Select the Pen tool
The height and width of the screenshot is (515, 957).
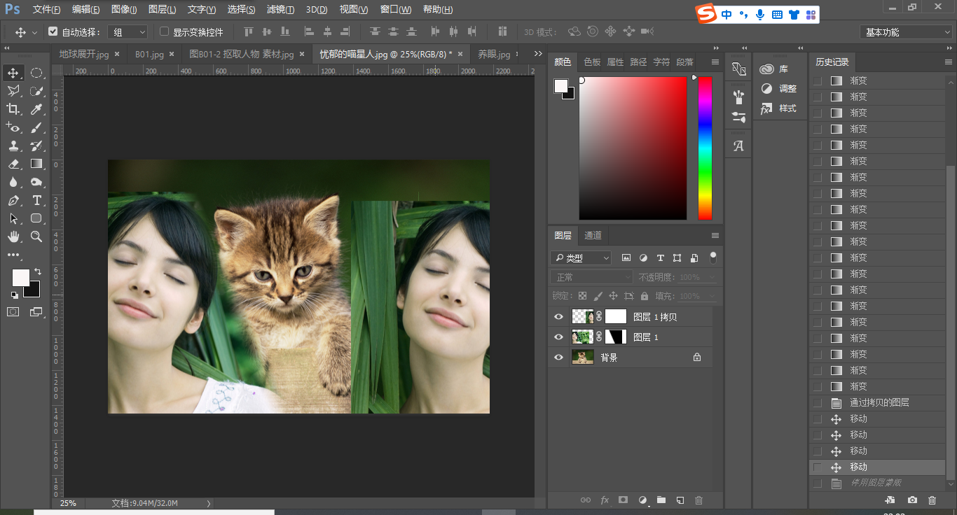[13, 200]
